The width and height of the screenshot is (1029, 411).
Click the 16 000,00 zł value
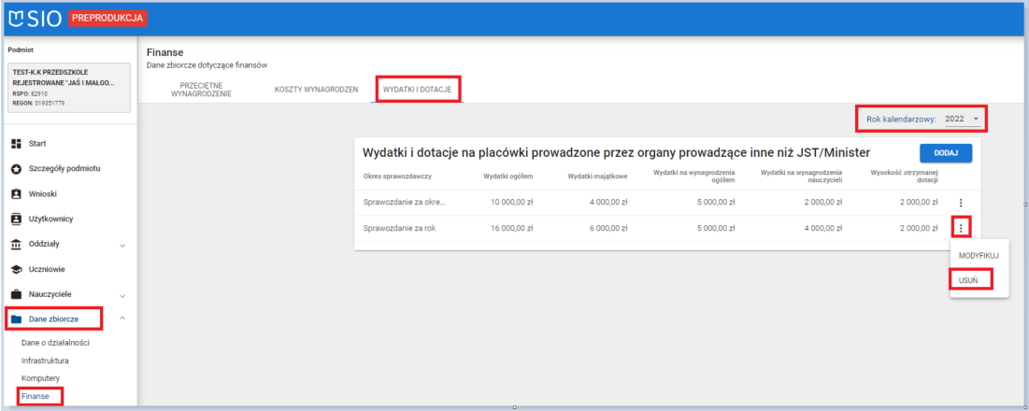[x=510, y=228]
